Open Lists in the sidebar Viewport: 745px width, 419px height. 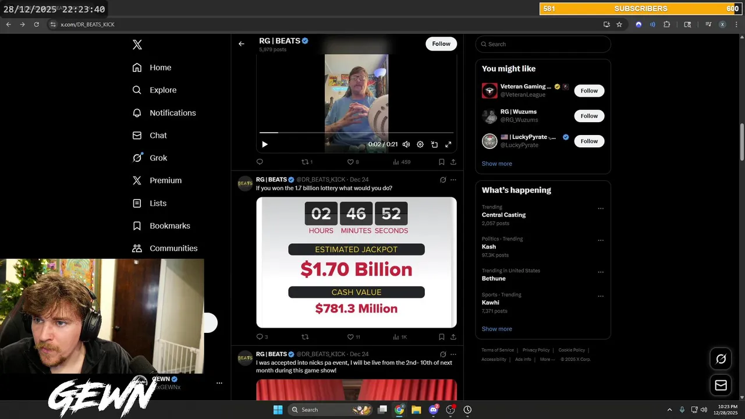click(x=150, y=203)
